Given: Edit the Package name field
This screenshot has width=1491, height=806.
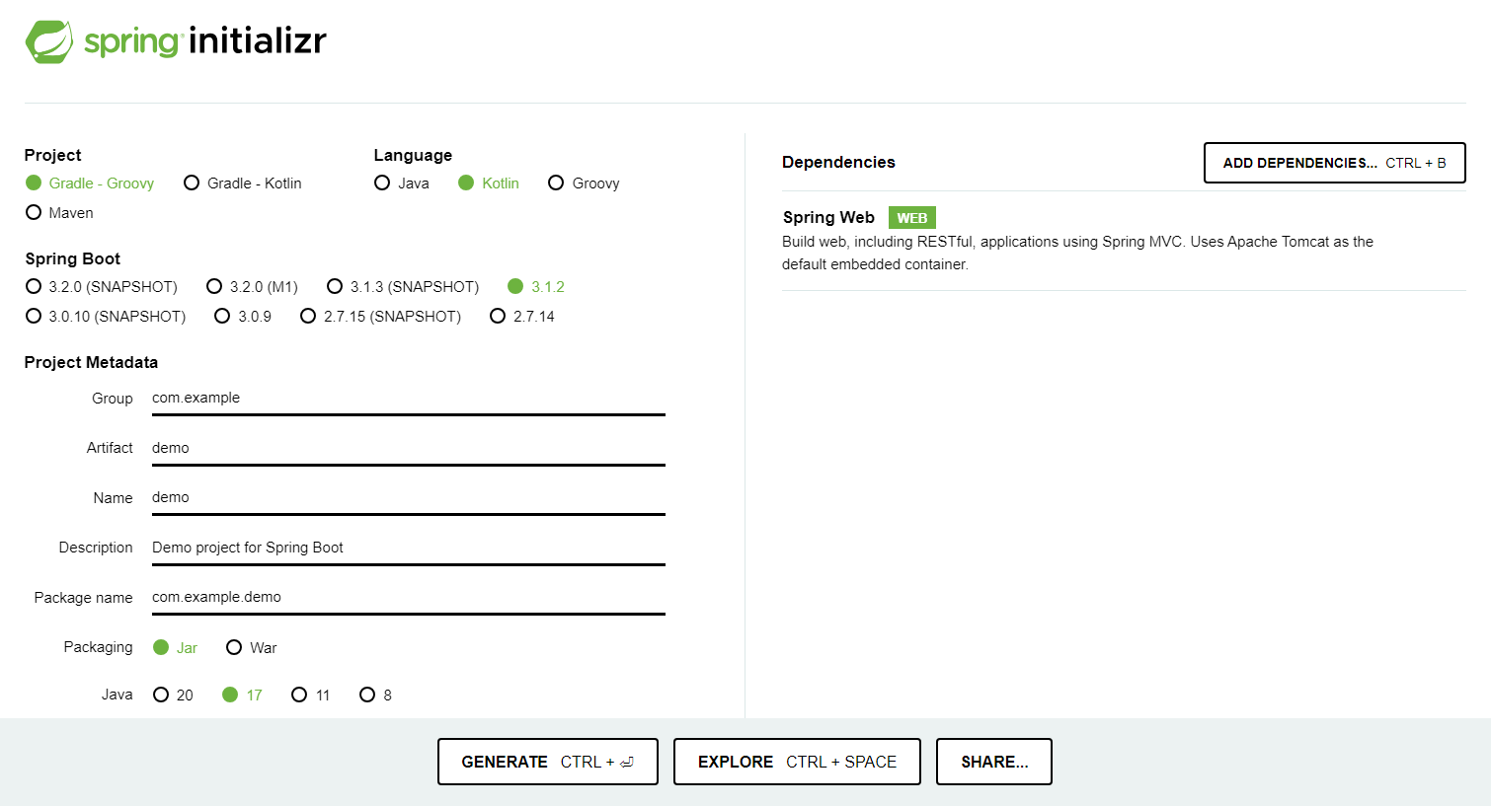Looking at the screenshot, I should tap(409, 598).
